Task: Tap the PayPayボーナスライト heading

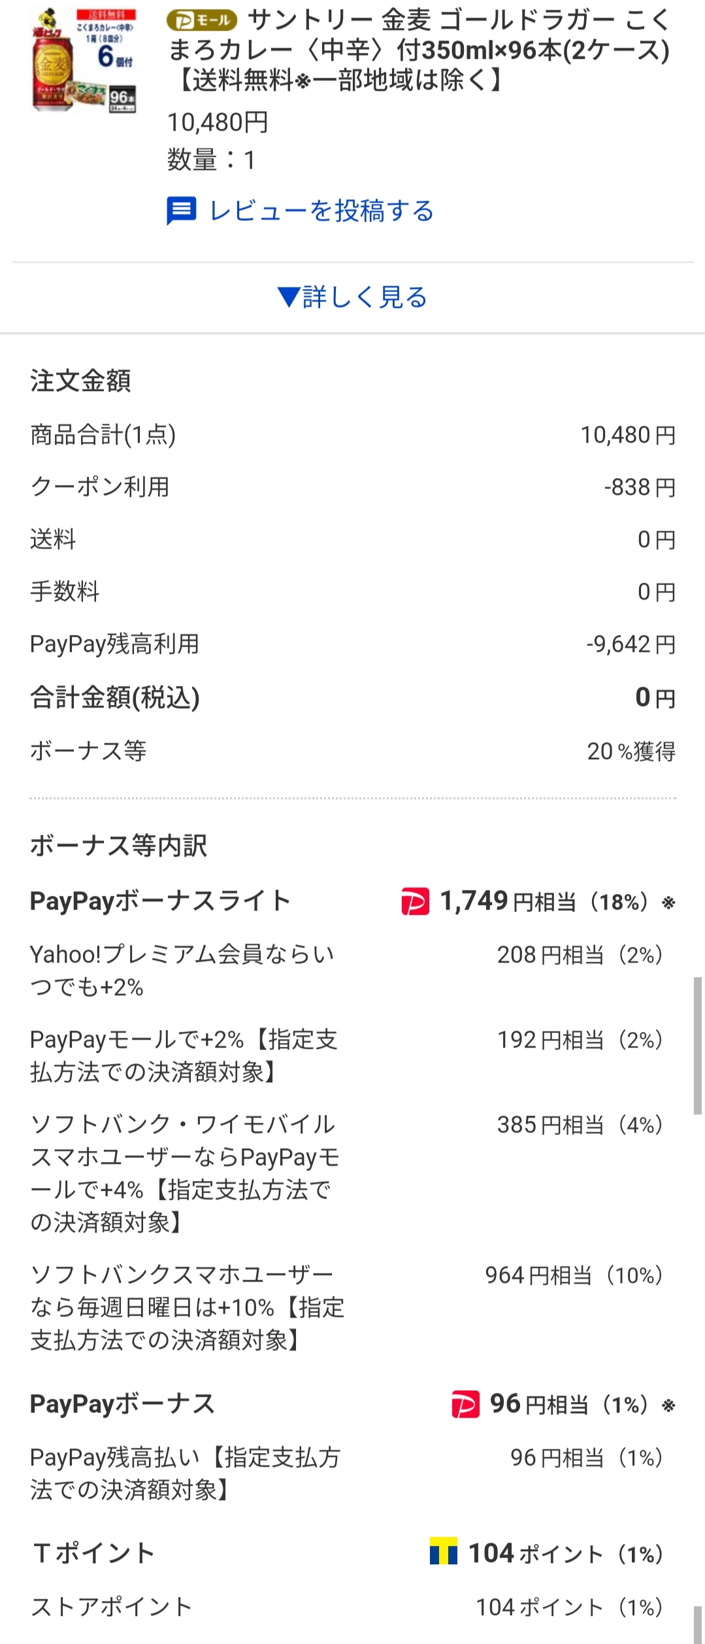Action: pyautogui.click(x=160, y=901)
